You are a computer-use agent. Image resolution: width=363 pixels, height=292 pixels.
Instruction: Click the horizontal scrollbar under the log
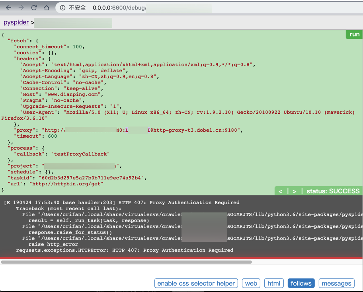[127, 262]
